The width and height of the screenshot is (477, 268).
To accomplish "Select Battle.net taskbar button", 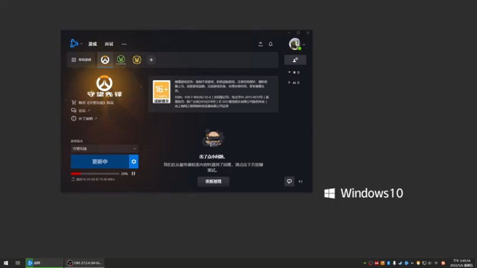I will click(44, 263).
